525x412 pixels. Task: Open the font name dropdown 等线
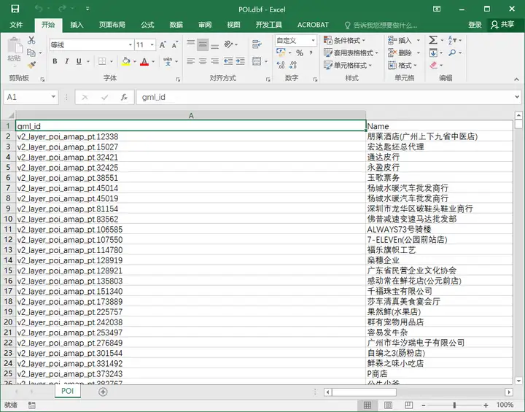click(131, 44)
